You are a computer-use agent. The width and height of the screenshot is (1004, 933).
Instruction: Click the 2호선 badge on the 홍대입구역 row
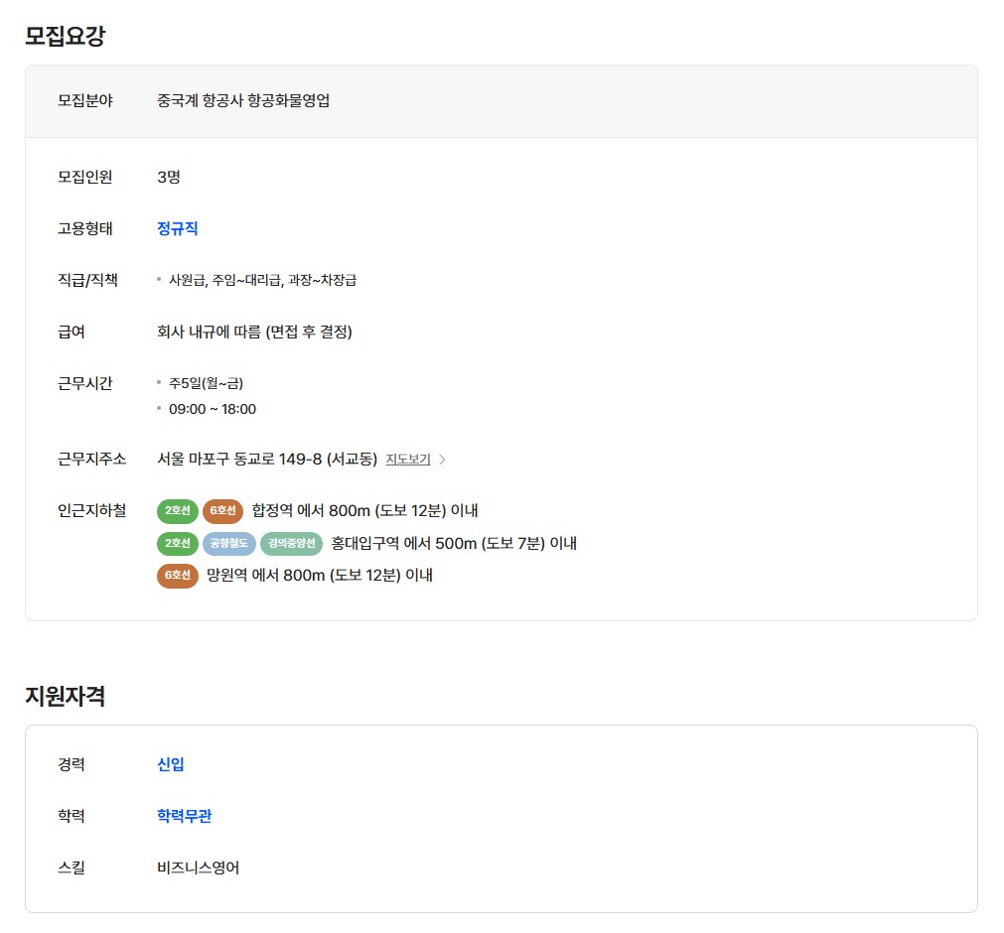pyautogui.click(x=178, y=543)
